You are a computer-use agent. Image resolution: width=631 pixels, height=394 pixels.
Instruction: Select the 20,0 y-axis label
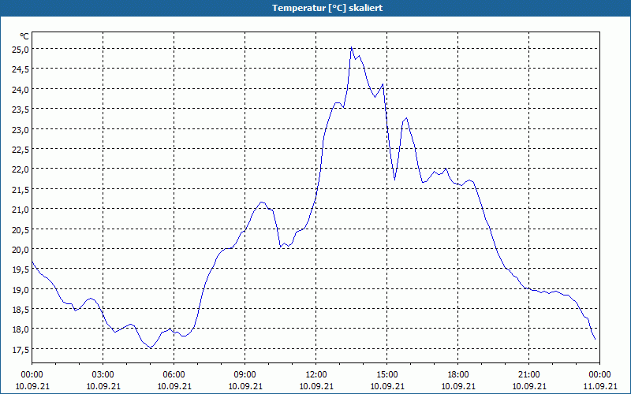pos(21,250)
